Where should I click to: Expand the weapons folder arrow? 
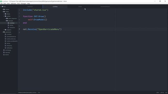pyautogui.click(x=4, y=30)
